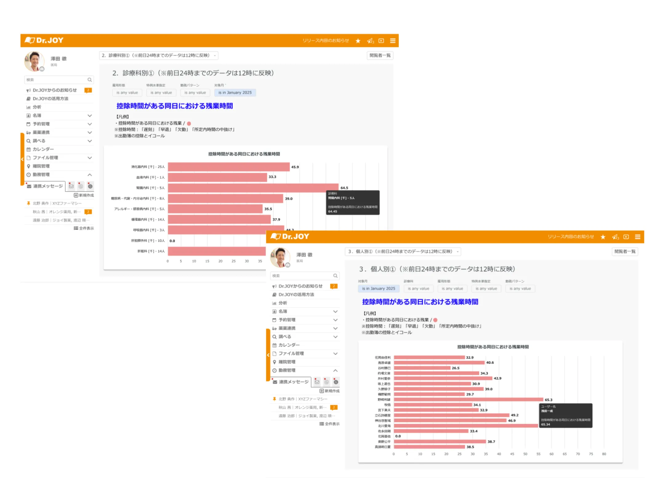Open カレンダー in the bottom-right sidebar menu

pos(289,345)
